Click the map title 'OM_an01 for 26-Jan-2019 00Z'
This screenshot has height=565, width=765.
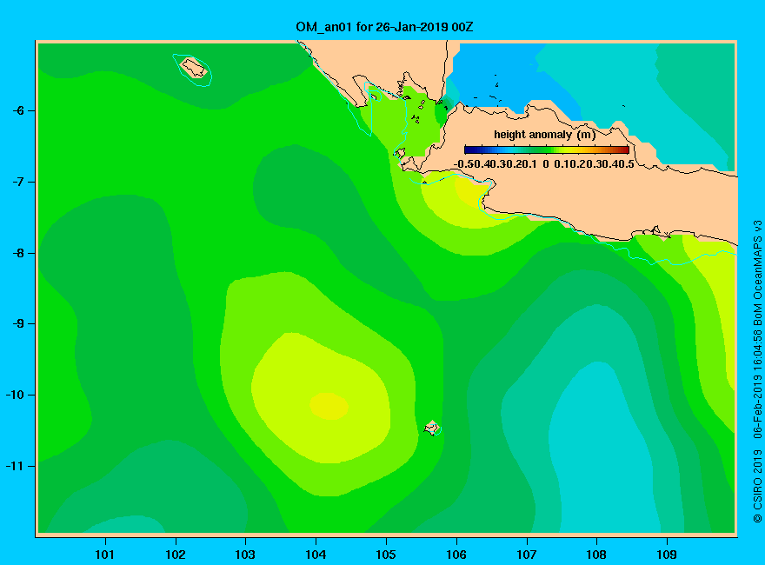point(384,27)
